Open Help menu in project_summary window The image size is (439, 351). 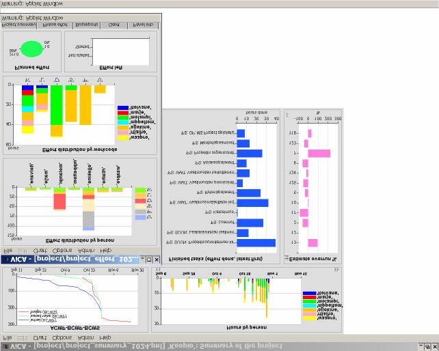click(x=105, y=337)
